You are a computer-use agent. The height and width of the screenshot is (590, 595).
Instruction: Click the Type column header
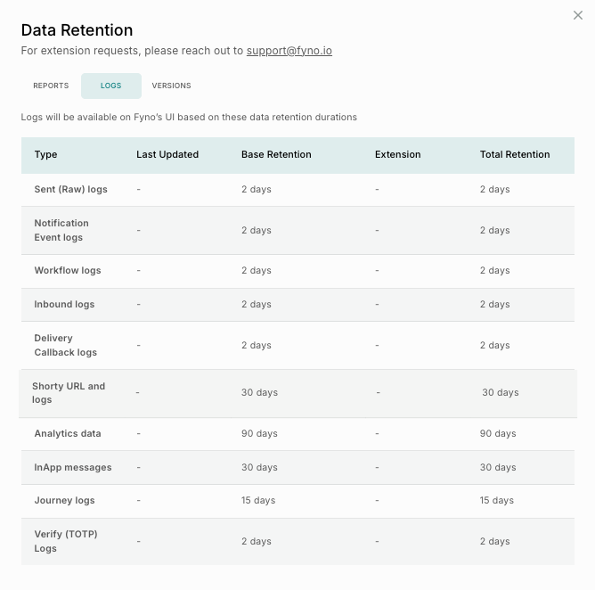point(45,154)
